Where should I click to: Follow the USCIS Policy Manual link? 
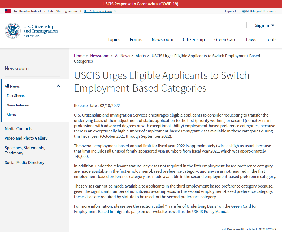[x=210, y=212]
